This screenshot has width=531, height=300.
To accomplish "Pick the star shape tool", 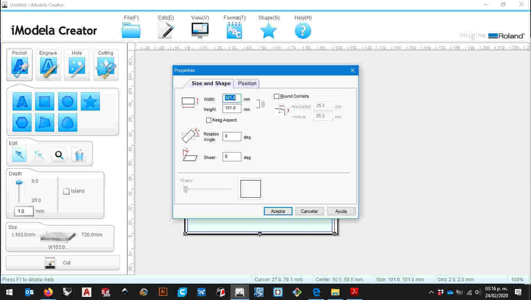I will [90, 102].
